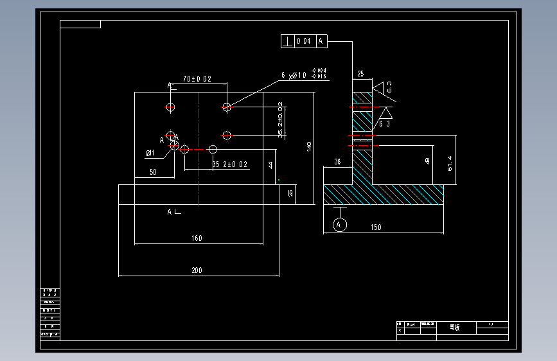Click the empty label box at top-left corner
This screenshot has width=557, height=361.
(80, 24)
